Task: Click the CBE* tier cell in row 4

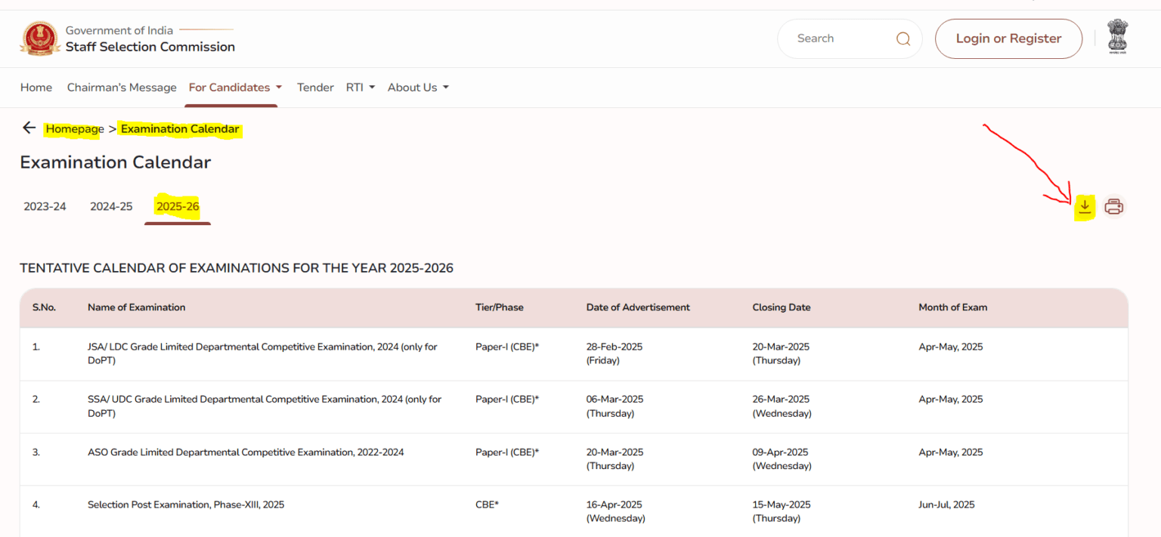Action: 487,505
